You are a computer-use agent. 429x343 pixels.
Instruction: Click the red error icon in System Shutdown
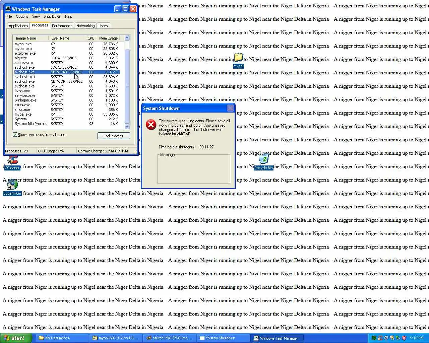click(151, 125)
